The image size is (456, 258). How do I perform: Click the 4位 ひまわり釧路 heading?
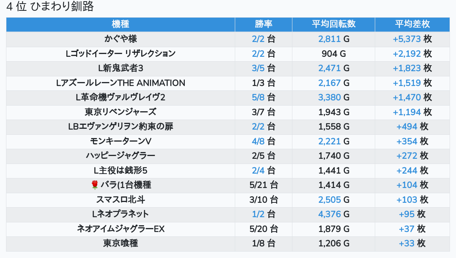pos(50,7)
